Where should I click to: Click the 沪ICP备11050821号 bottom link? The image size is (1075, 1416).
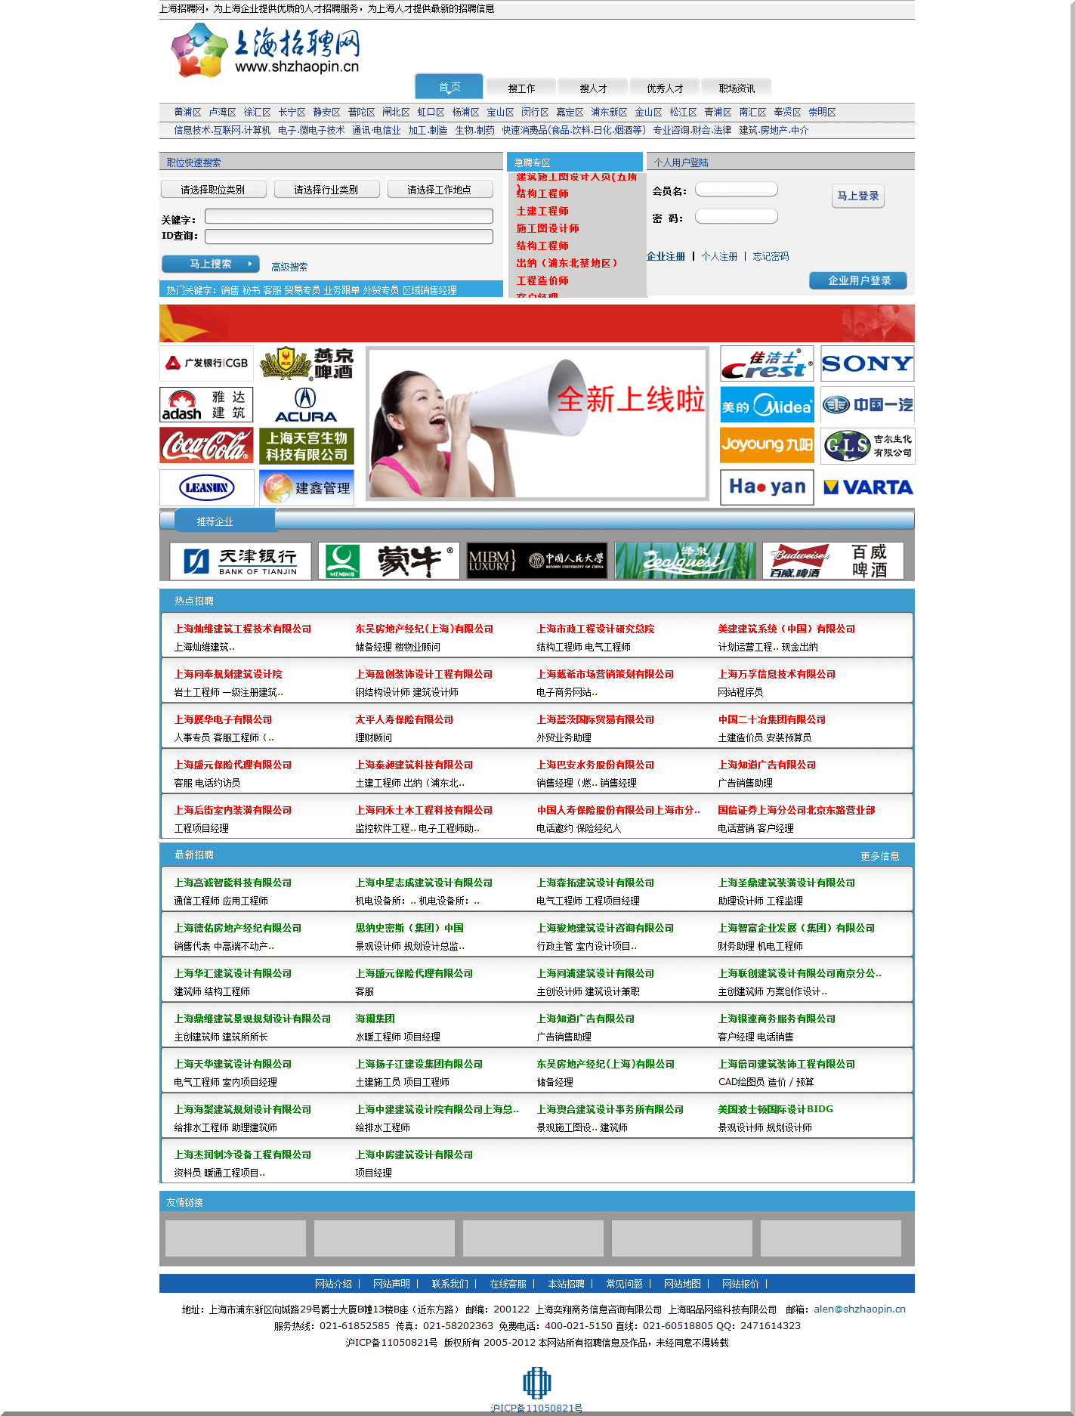[x=536, y=1408]
